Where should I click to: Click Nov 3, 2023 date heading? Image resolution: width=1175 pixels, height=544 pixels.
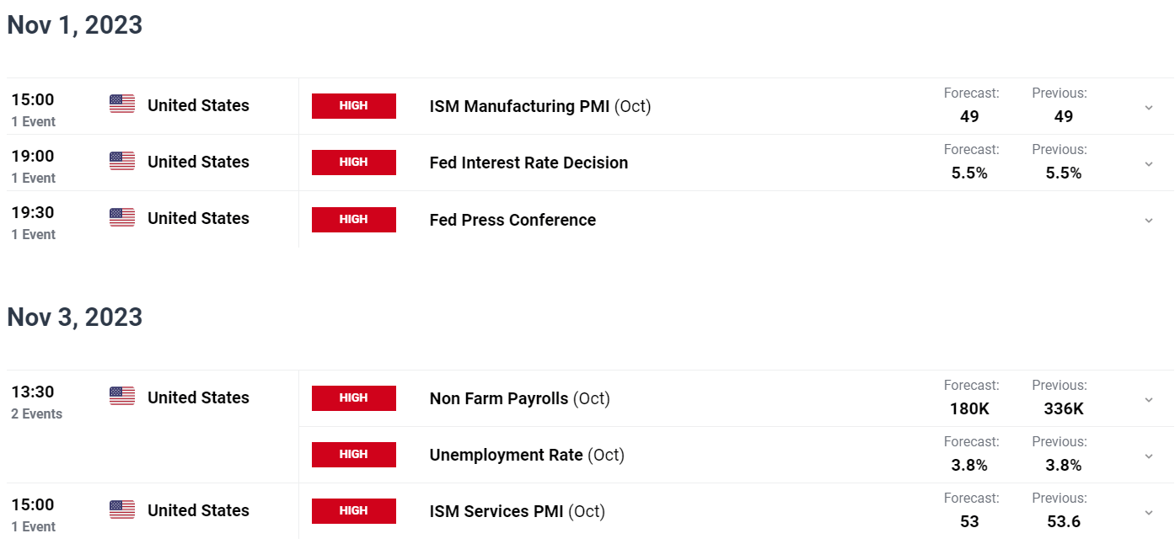tap(75, 317)
